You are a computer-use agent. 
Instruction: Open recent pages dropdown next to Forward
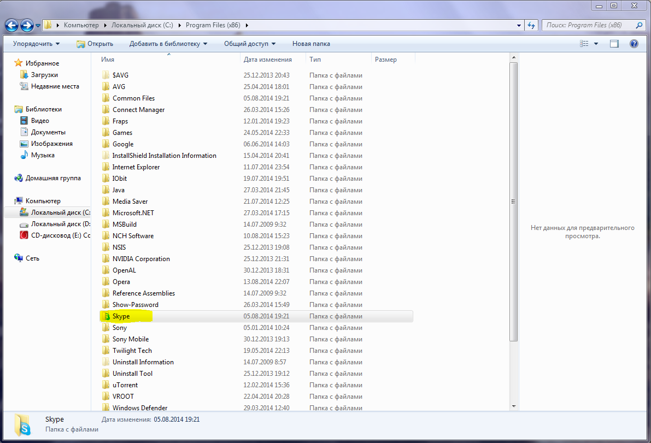coord(38,26)
